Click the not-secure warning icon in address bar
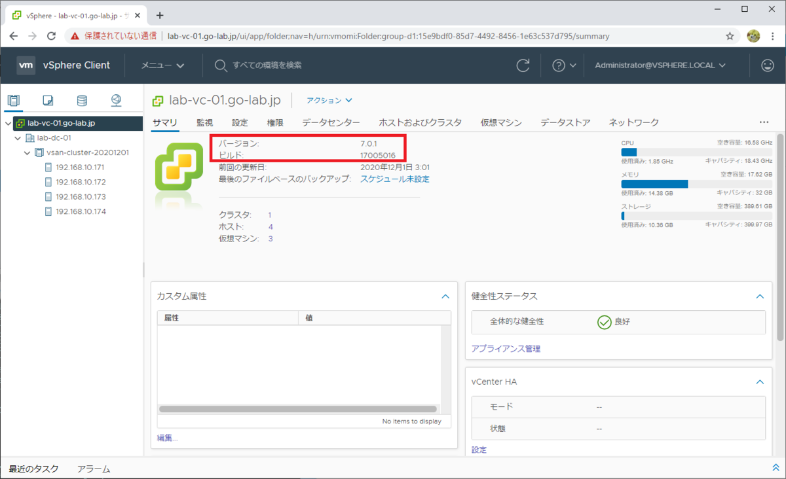Image resolution: width=786 pixels, height=479 pixels. coord(75,36)
